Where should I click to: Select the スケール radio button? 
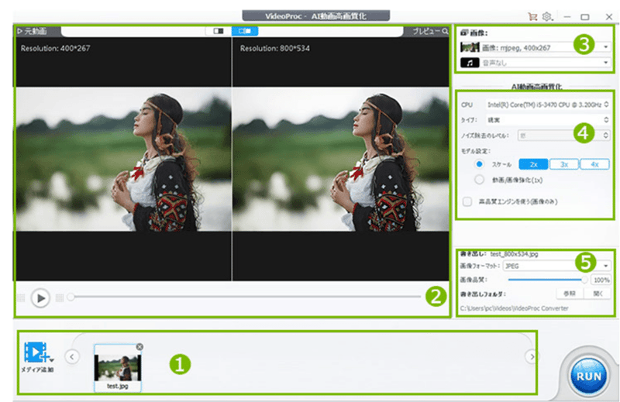tap(480, 164)
